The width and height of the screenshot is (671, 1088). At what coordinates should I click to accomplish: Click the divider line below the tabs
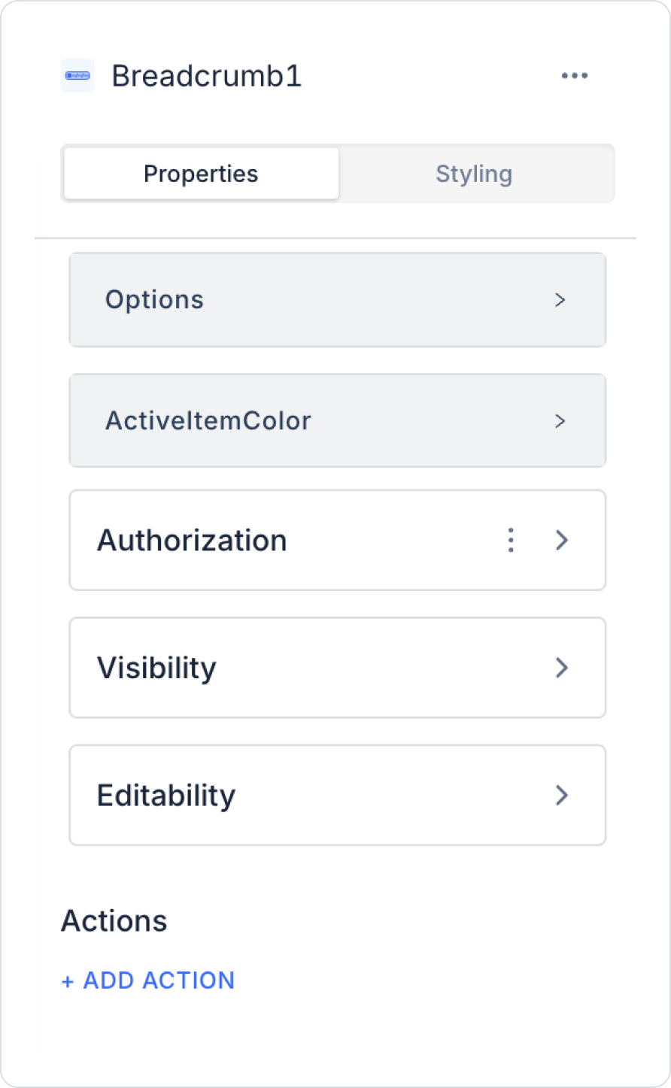335,238
